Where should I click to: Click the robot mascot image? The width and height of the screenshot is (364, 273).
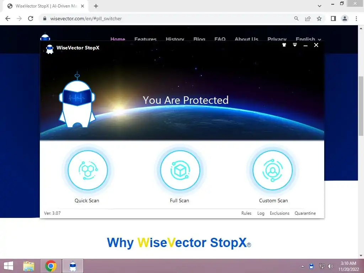click(x=77, y=100)
